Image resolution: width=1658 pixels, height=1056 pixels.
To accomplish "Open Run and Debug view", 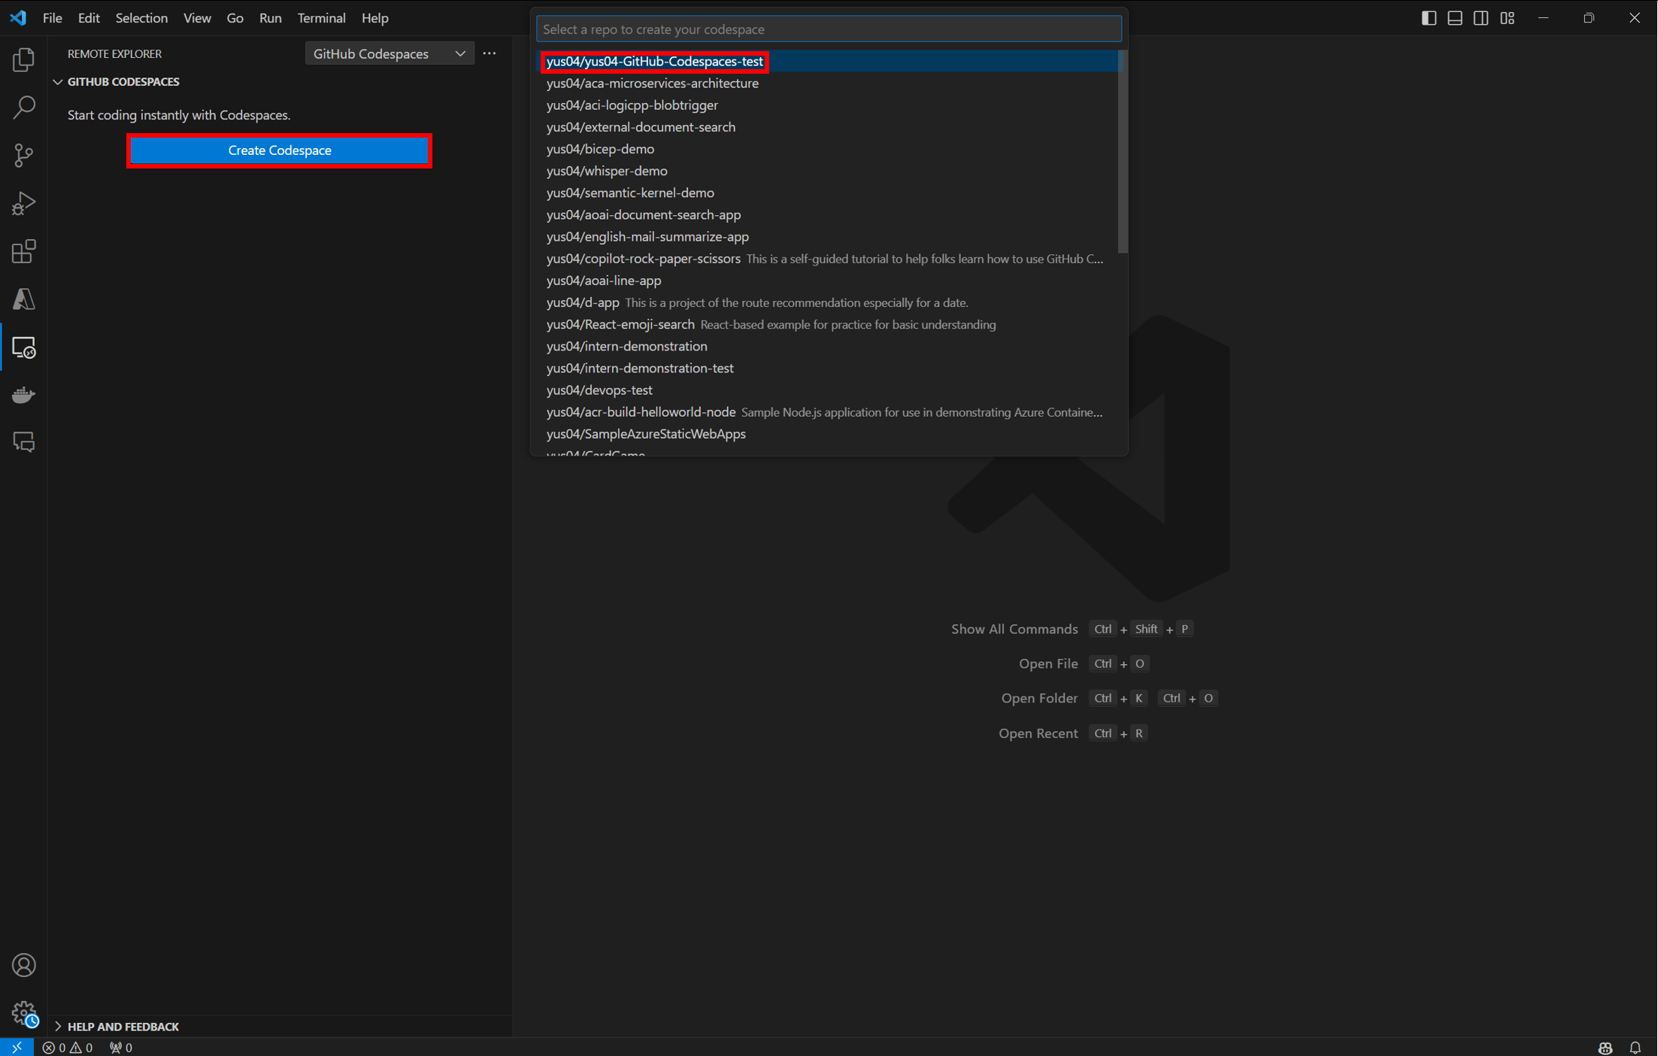I will pyautogui.click(x=23, y=203).
